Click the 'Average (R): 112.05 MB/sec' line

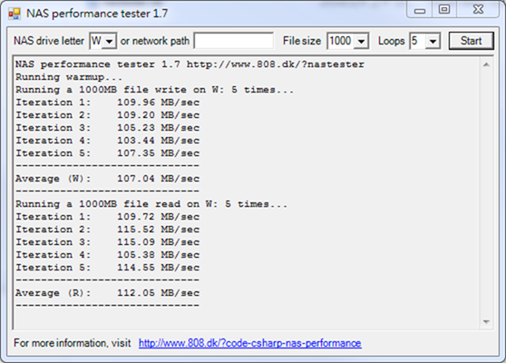point(108,293)
